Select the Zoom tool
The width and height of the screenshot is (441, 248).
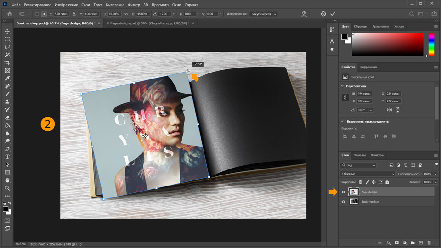click(7, 188)
